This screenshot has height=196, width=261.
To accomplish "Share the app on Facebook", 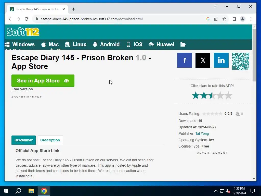I will pyautogui.click(x=185, y=60).
